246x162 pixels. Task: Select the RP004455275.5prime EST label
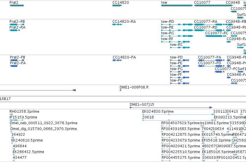(181, 158)
